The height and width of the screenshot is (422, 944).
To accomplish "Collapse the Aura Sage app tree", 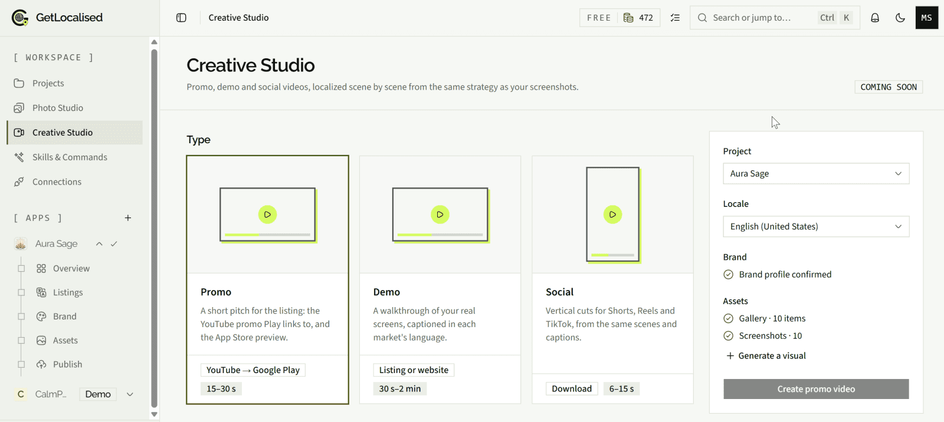I will 99,244.
